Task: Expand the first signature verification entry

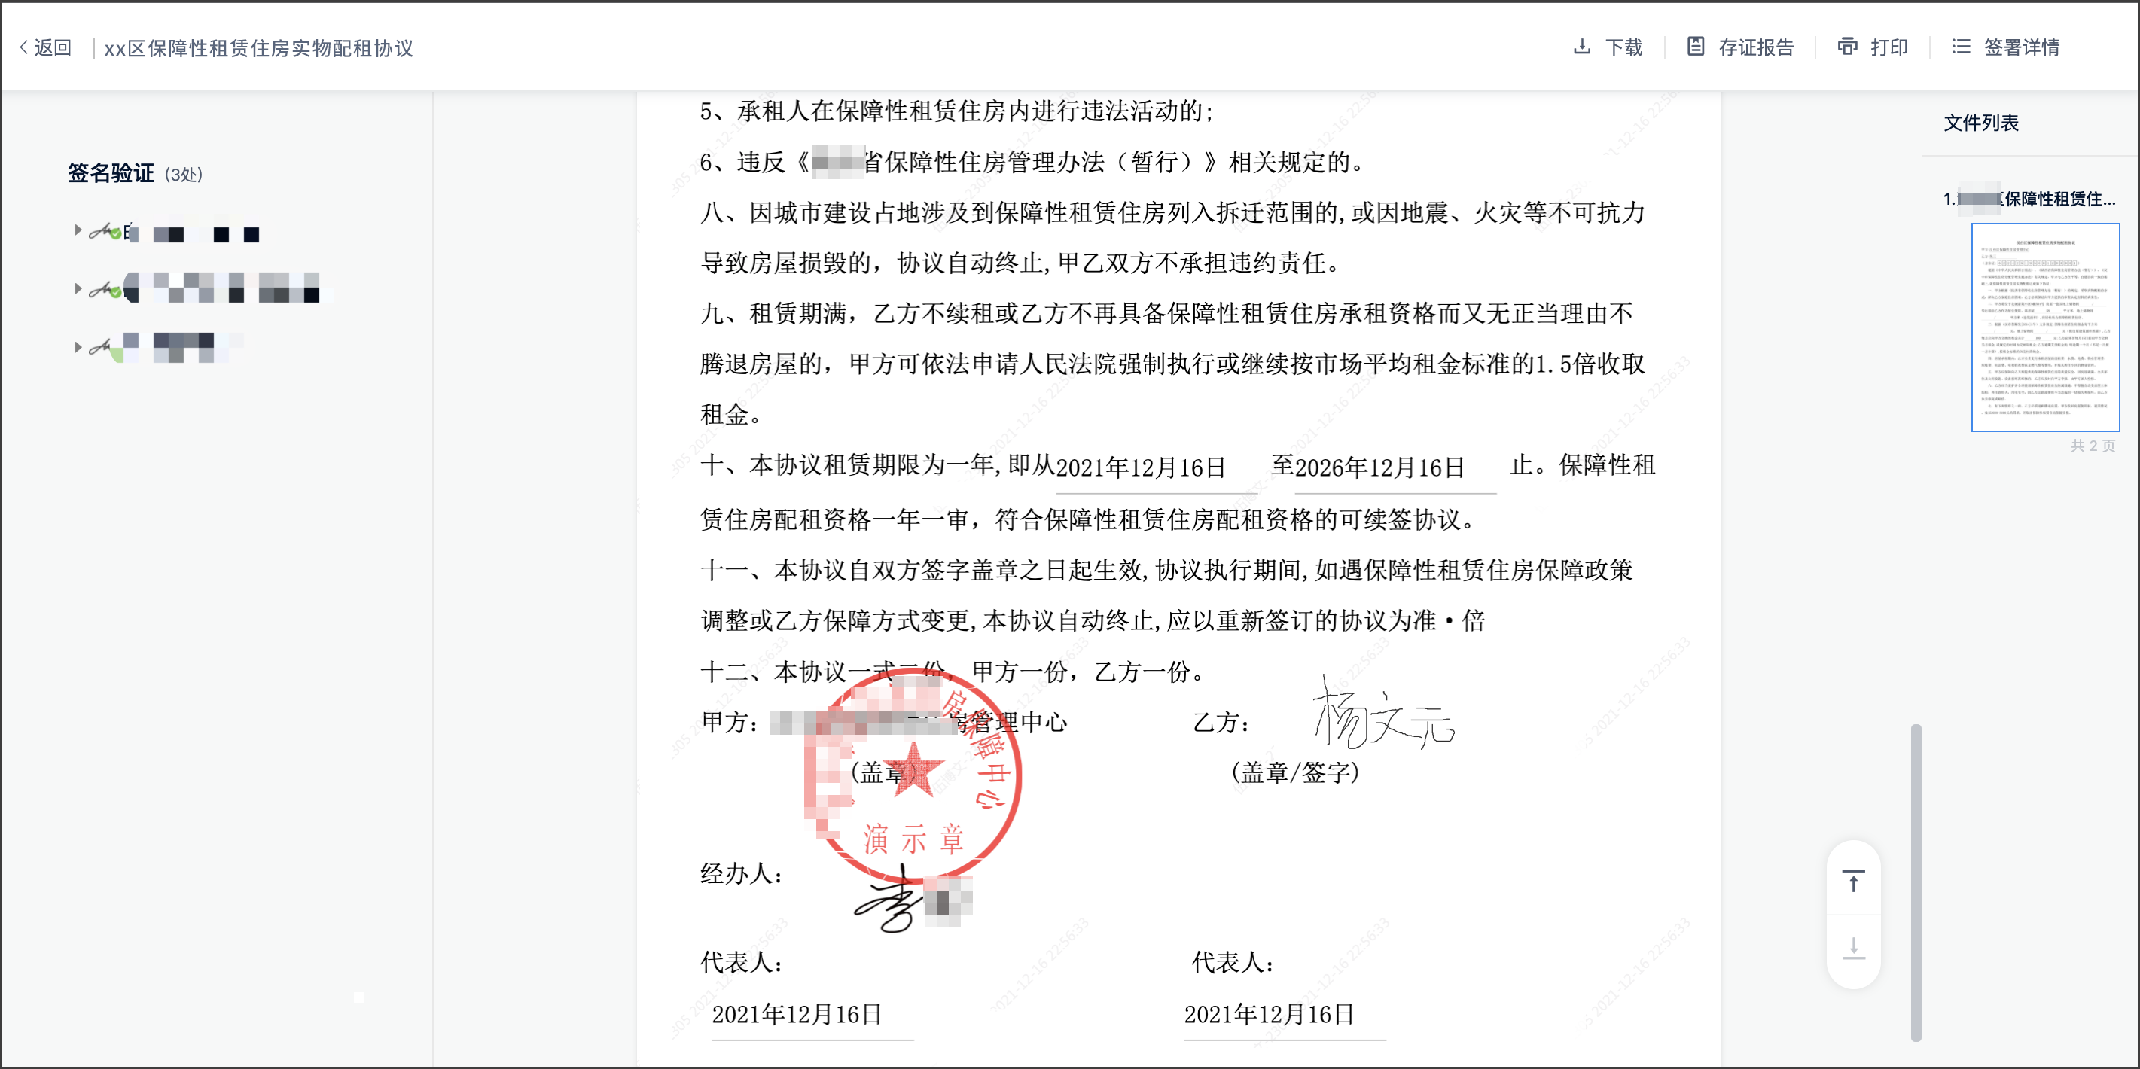Action: point(78,230)
